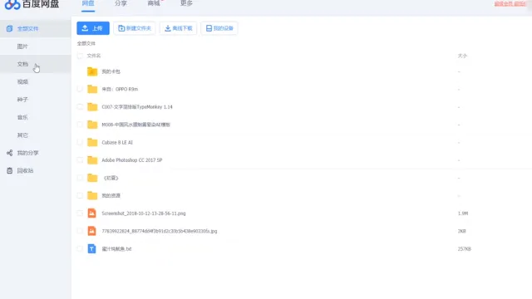Check the box for Screenshot png file
Image resolution: width=532 pixels, height=299 pixels.
pyautogui.click(x=80, y=213)
